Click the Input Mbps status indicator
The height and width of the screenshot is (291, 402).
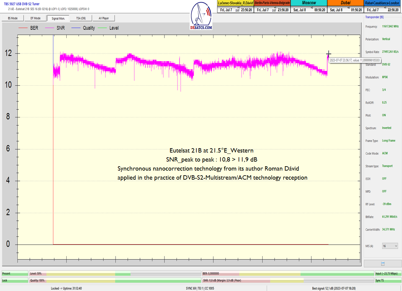387,274
